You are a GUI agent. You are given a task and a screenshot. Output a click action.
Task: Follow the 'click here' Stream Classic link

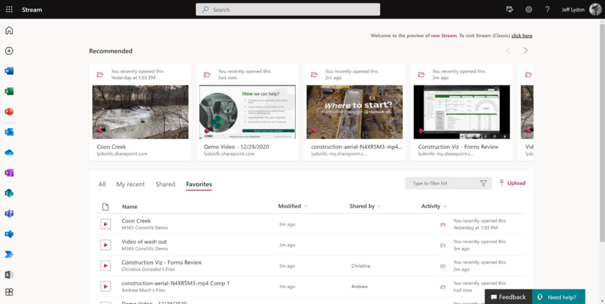522,36
